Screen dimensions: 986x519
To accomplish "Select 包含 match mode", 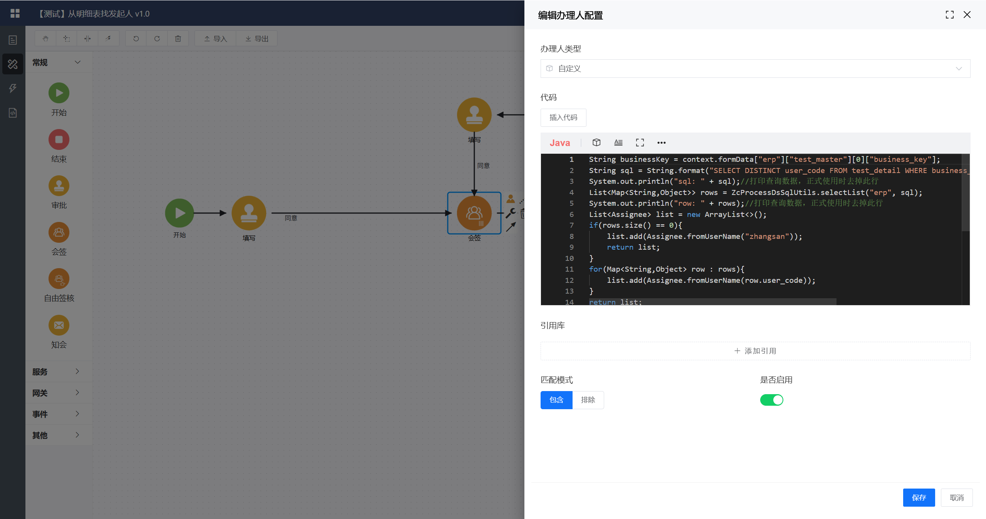I will [x=556, y=400].
